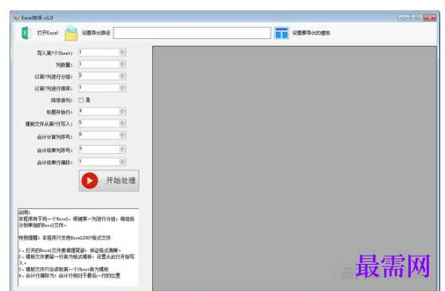445x291 pixels.
Task: Increase the 标题开始行 value with up arrow
Action: (x=122, y=110)
